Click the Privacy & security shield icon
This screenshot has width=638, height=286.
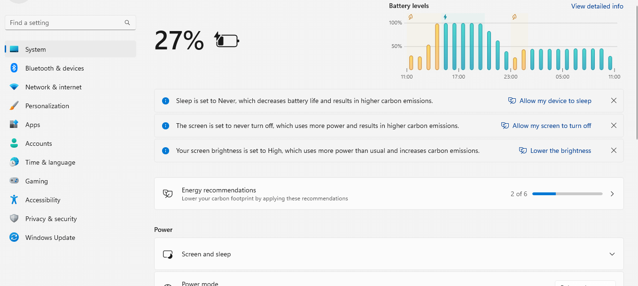(x=14, y=219)
